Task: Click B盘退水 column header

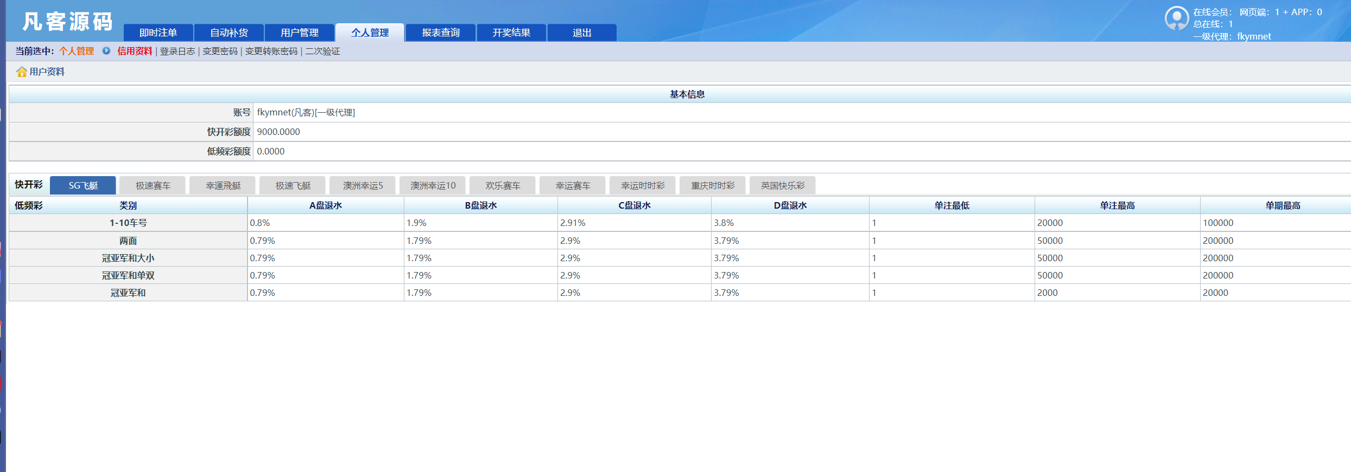Action: [x=481, y=205]
